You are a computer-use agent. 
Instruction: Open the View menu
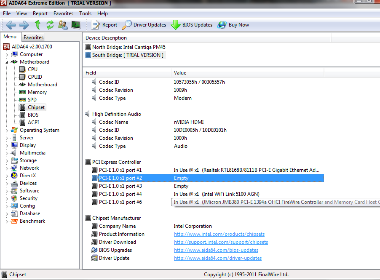pos(21,13)
